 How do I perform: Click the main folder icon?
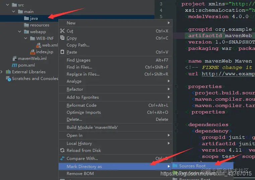[x=20, y=12]
